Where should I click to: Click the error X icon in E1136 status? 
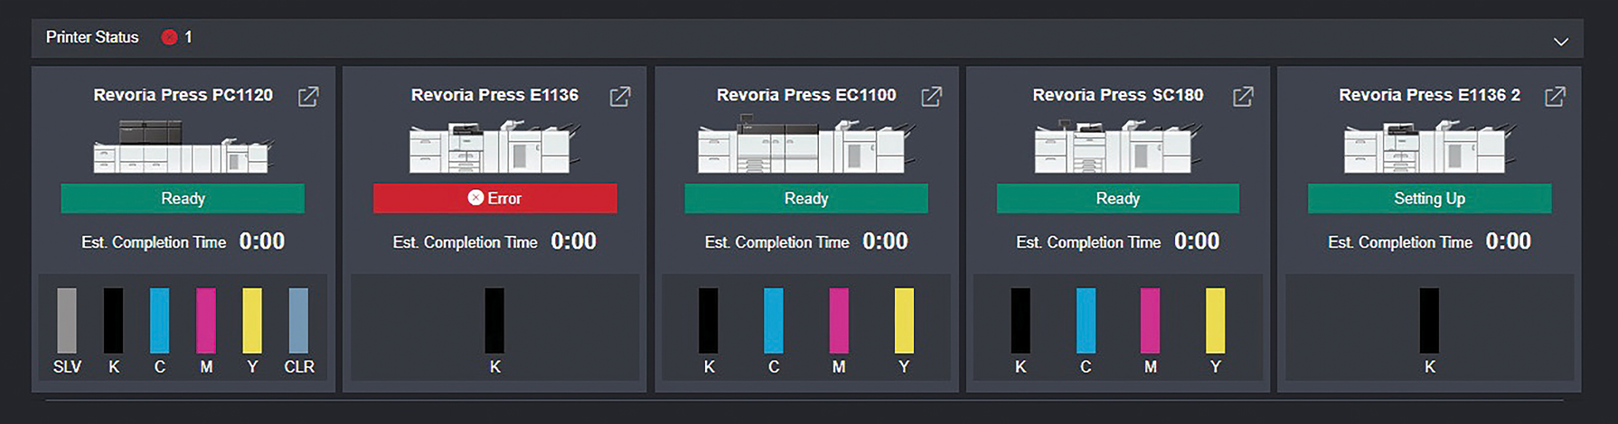(475, 198)
